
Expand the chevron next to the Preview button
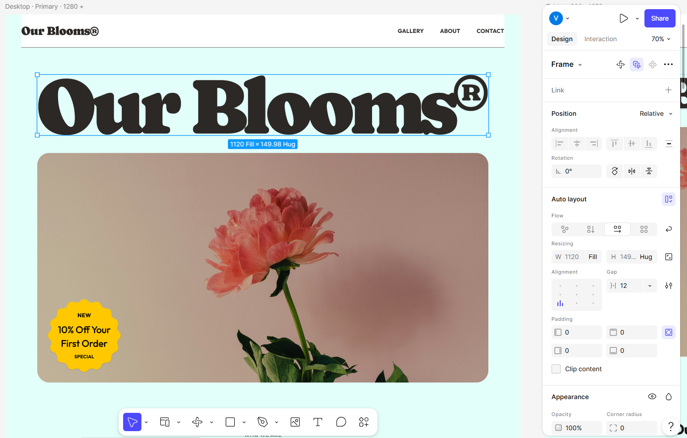pyautogui.click(x=637, y=18)
